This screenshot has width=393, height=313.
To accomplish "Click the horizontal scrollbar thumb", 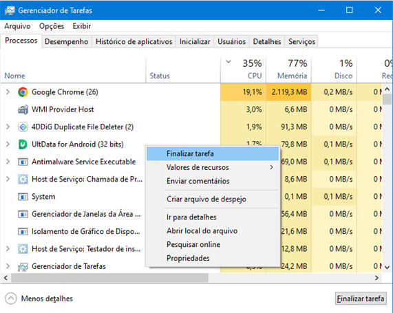I will [110, 278].
